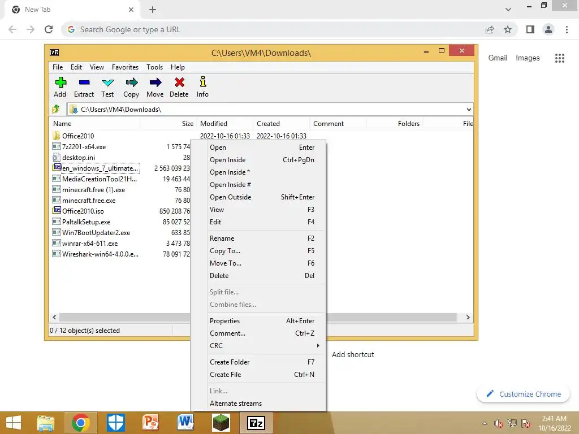Open the View menu

click(x=97, y=67)
